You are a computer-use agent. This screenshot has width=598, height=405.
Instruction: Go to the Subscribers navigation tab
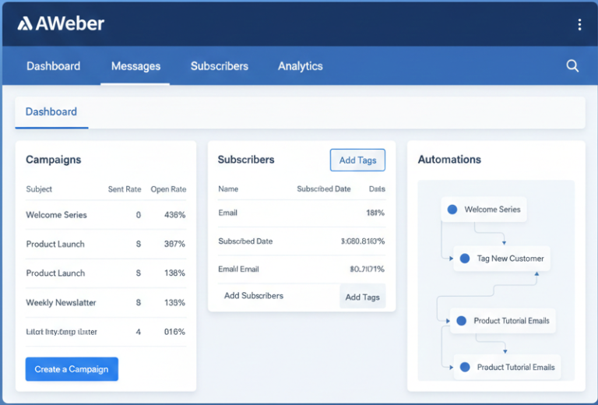click(x=219, y=66)
